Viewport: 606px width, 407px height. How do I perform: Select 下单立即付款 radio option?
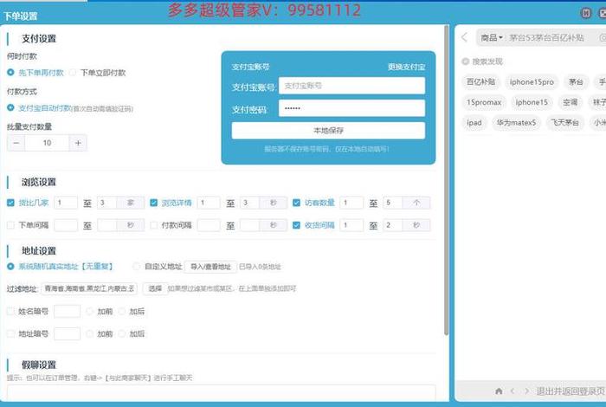pyautogui.click(x=73, y=72)
